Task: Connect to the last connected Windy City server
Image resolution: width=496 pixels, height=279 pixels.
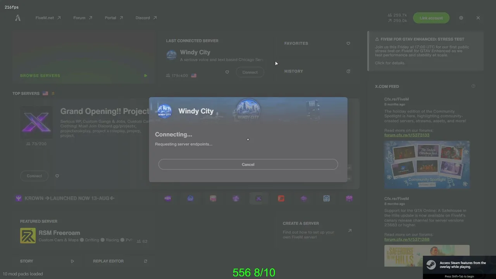Action: tap(250, 72)
